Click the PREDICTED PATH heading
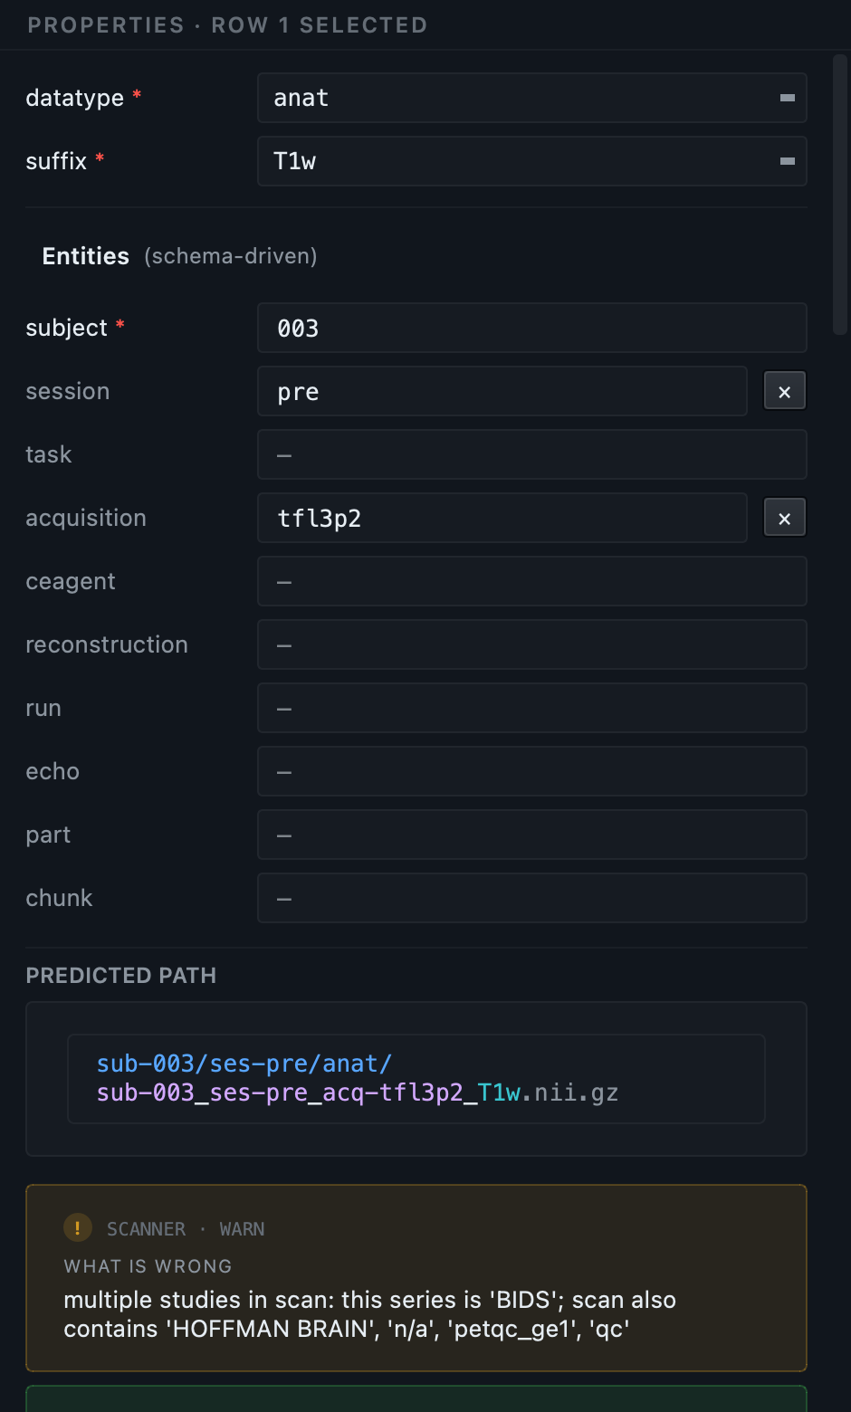 (x=121, y=976)
